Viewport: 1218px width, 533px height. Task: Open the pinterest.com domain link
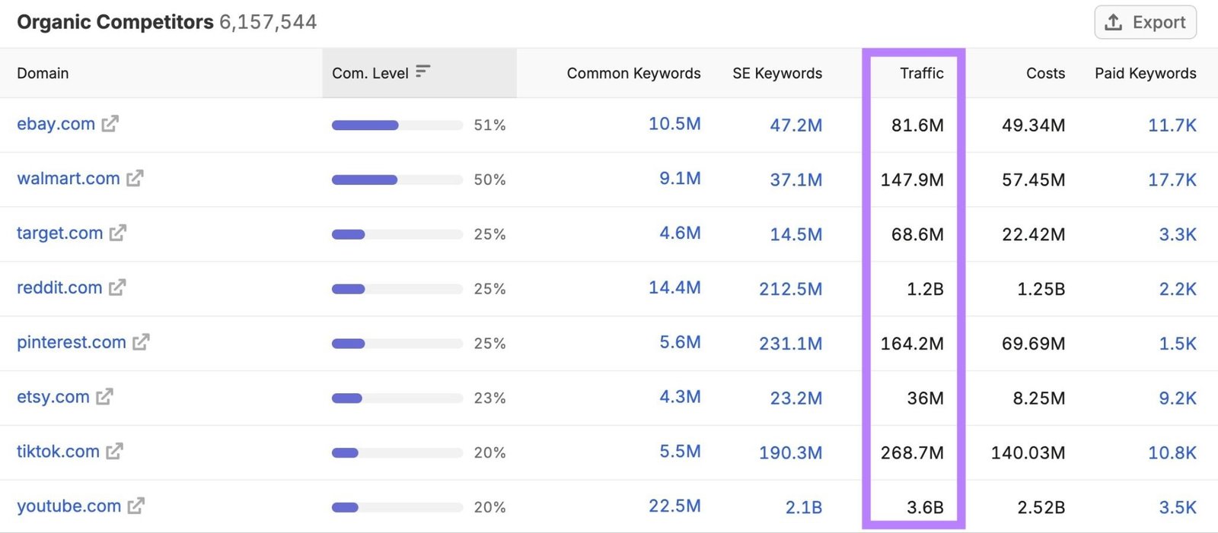(72, 343)
